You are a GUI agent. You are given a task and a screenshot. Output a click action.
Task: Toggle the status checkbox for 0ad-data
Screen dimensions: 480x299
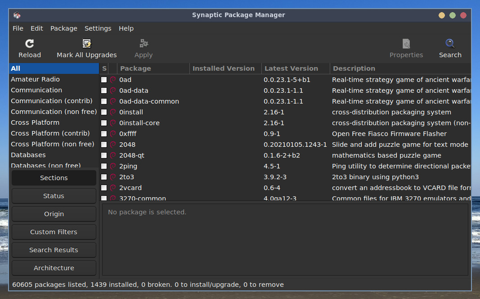point(104,91)
